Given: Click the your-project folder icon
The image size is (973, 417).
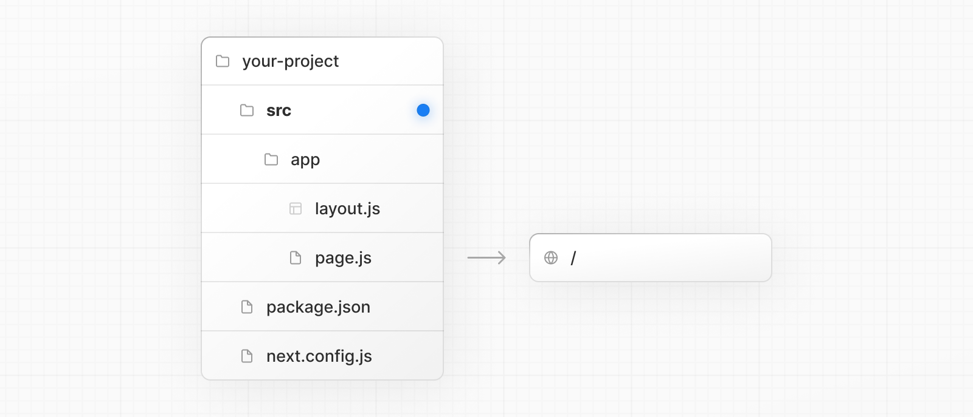Looking at the screenshot, I should pyautogui.click(x=223, y=61).
